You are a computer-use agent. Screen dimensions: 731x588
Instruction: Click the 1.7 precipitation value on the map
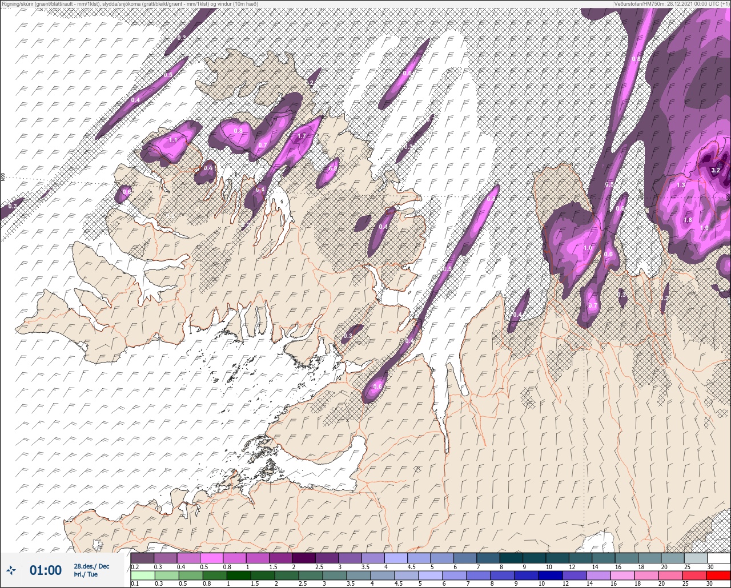coord(302,136)
